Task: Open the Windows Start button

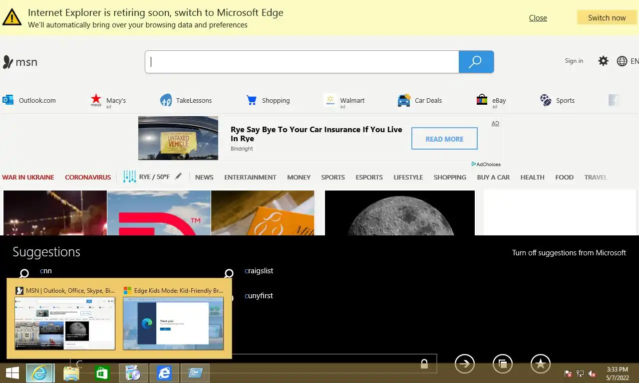Action: 12,373
